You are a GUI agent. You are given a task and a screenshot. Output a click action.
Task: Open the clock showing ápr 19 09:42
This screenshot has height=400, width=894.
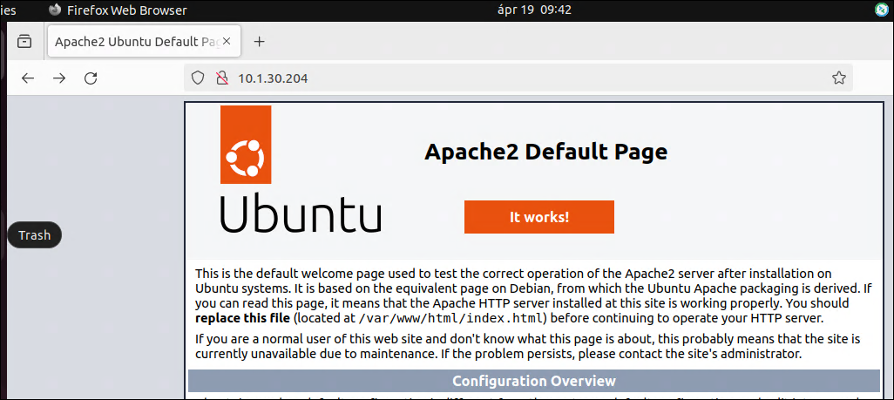534,10
